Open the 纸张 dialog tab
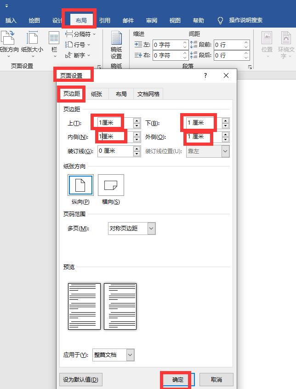Viewport: 296px width, 389px height. point(97,94)
